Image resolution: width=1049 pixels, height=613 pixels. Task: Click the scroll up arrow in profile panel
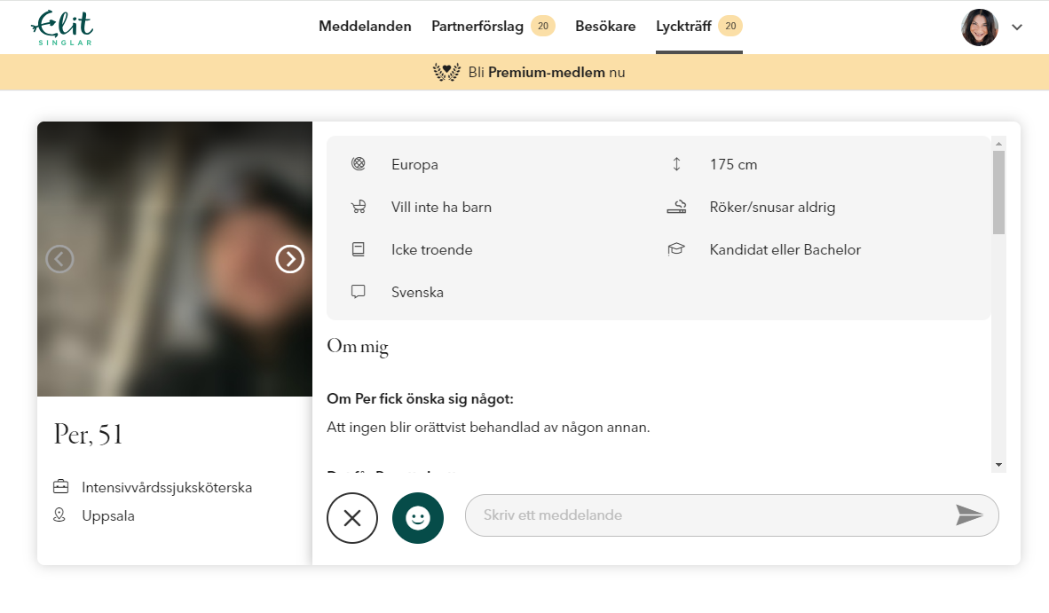[998, 144]
